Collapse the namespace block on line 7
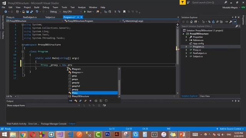Viewport: 246px width, 138px height. pyautogui.click(x=23, y=45)
